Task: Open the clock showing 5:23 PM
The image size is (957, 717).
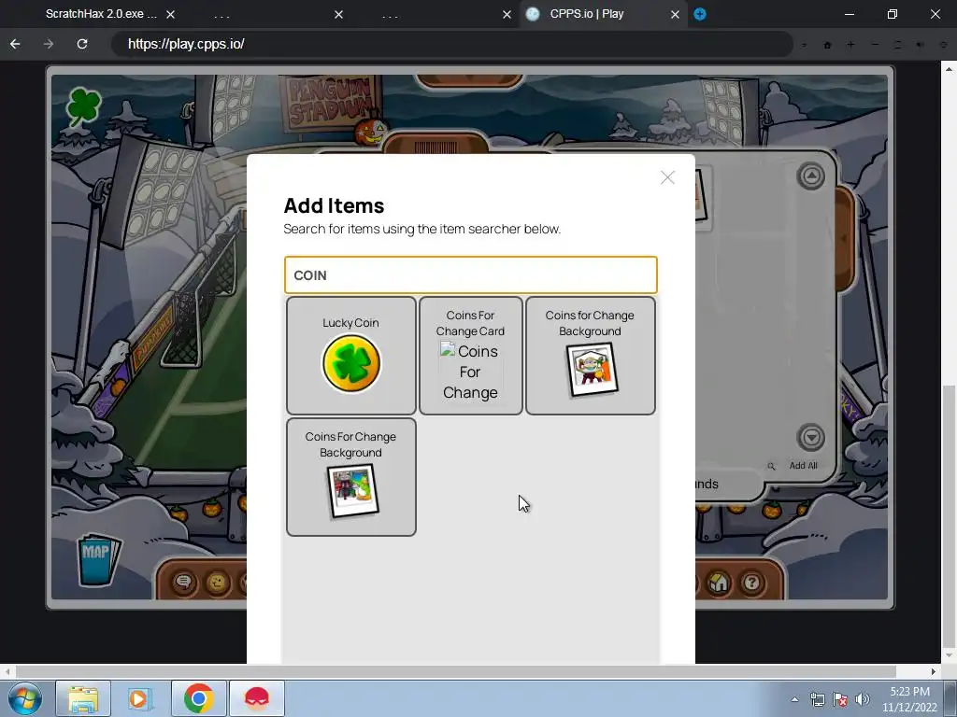Action: (909, 699)
